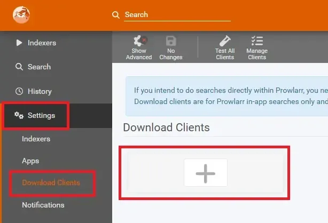Collapse the Settings section in sidebar
Viewport: 328px width, 223px height.
point(41,116)
